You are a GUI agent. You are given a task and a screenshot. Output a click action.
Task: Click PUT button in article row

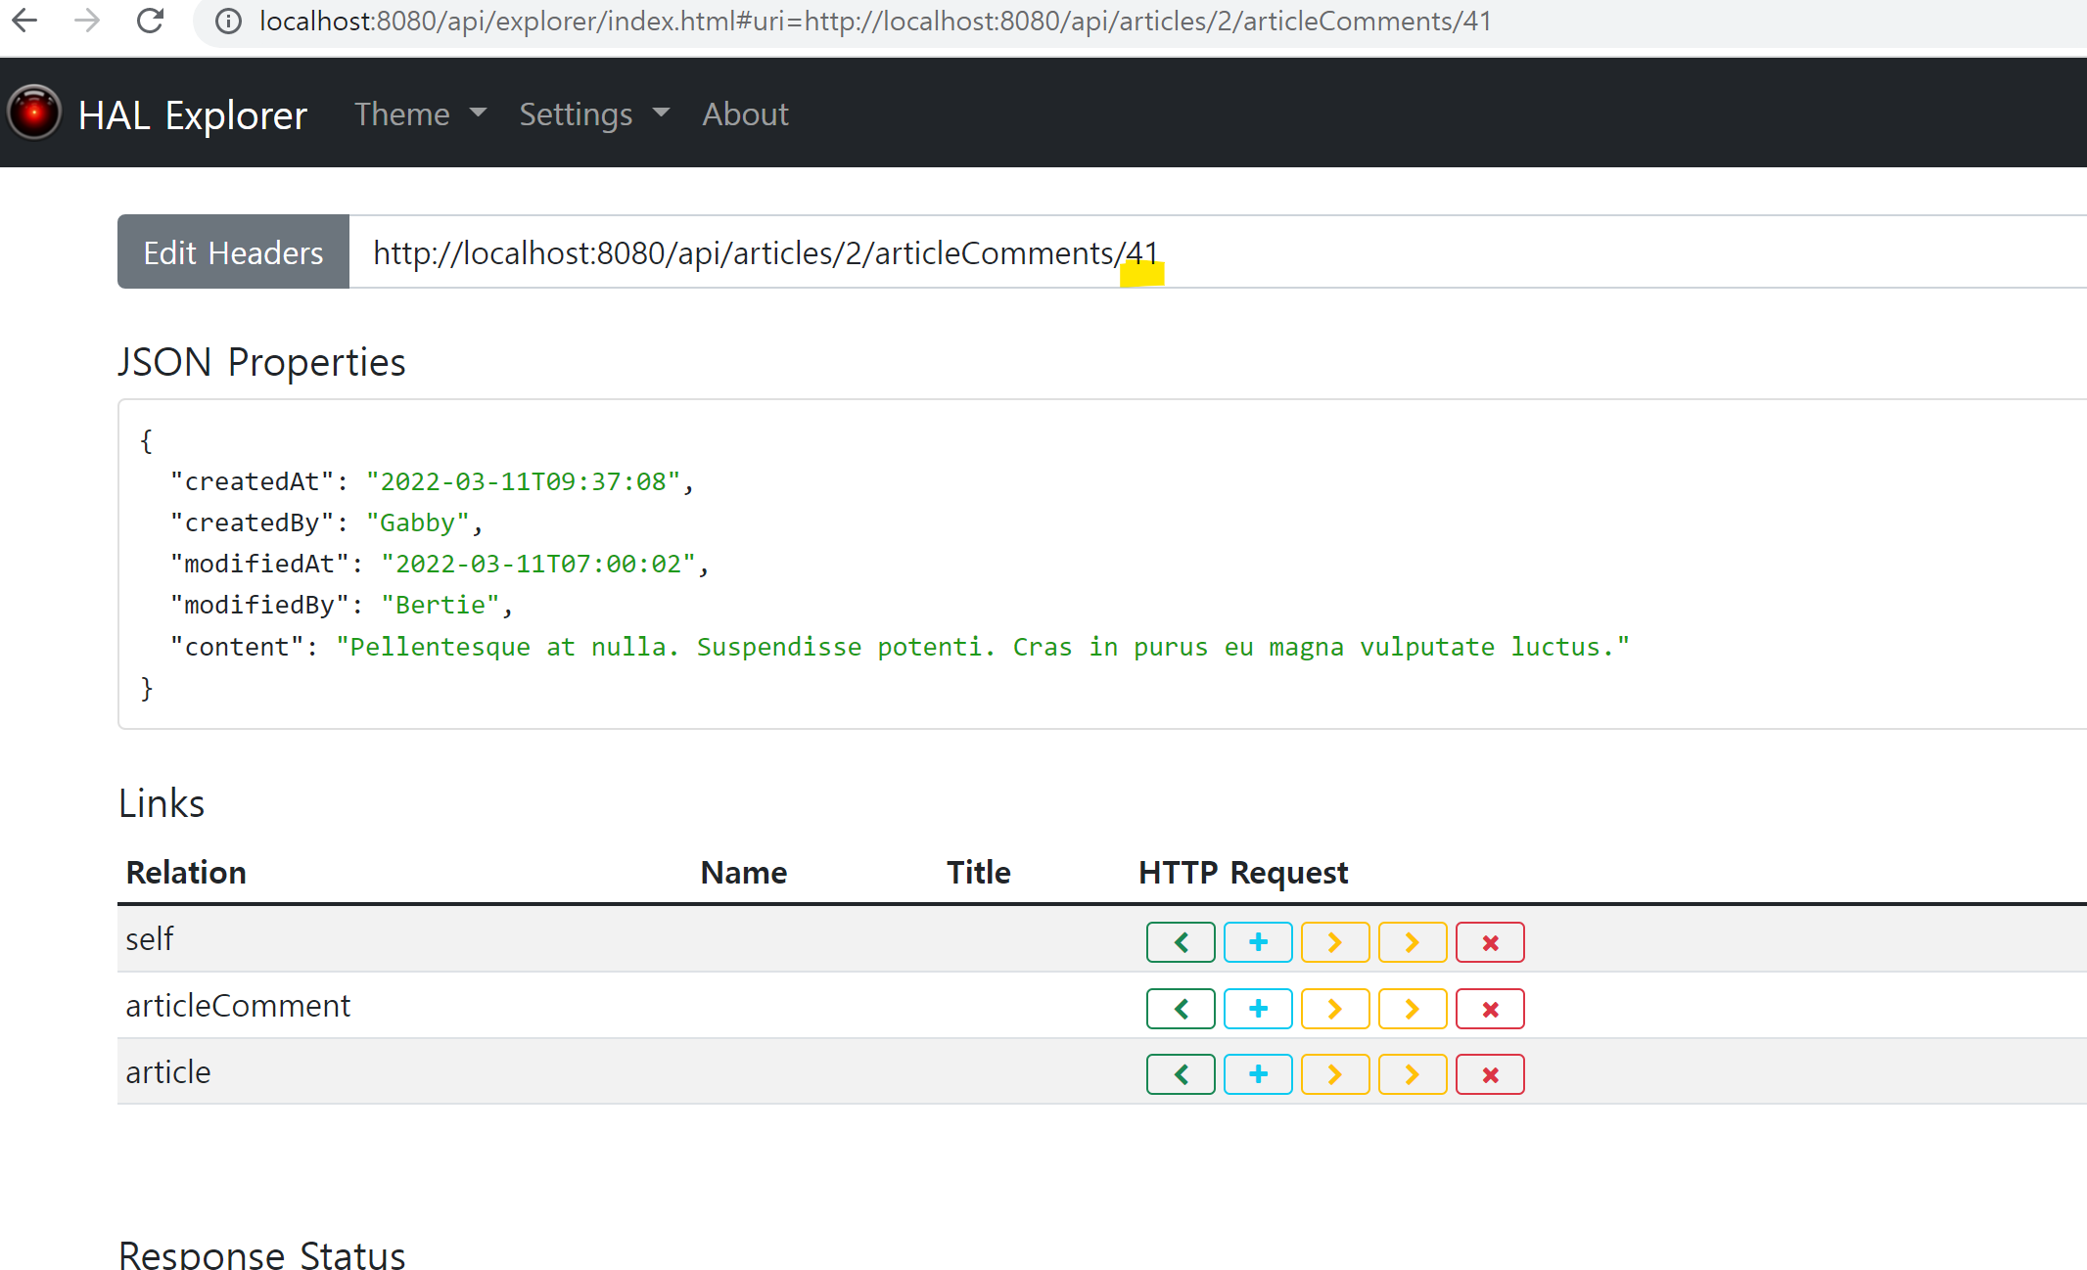pos(1335,1074)
